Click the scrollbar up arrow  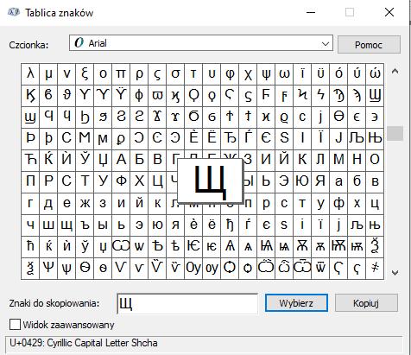click(395, 72)
